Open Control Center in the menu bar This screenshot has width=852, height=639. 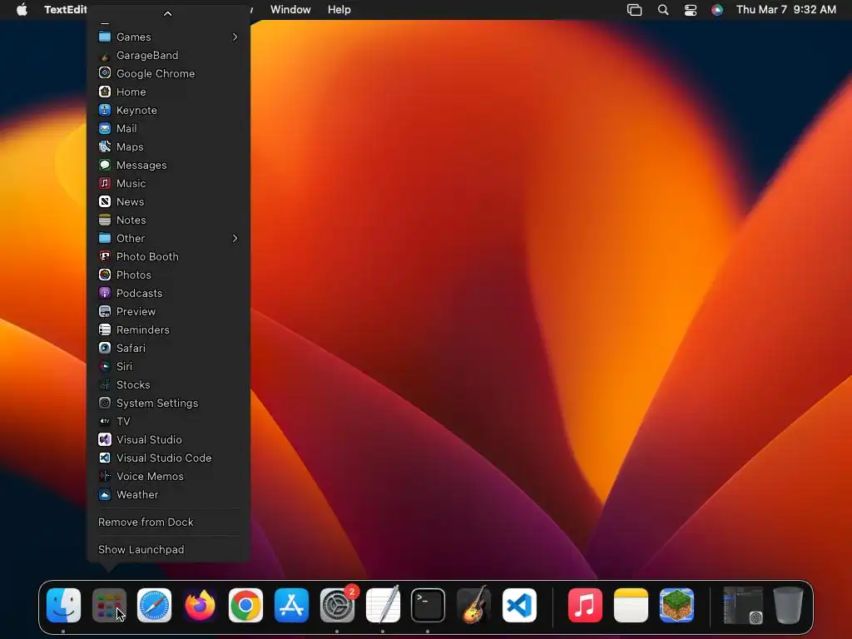[x=690, y=10]
